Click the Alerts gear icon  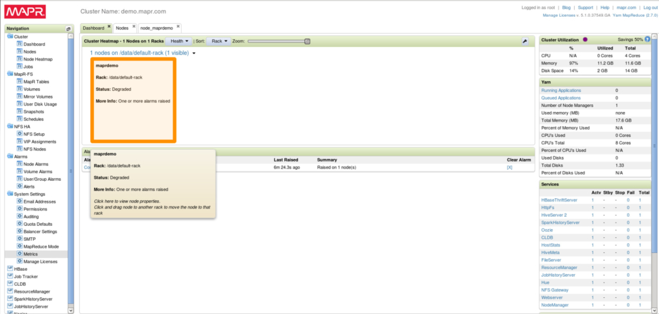coord(19,186)
